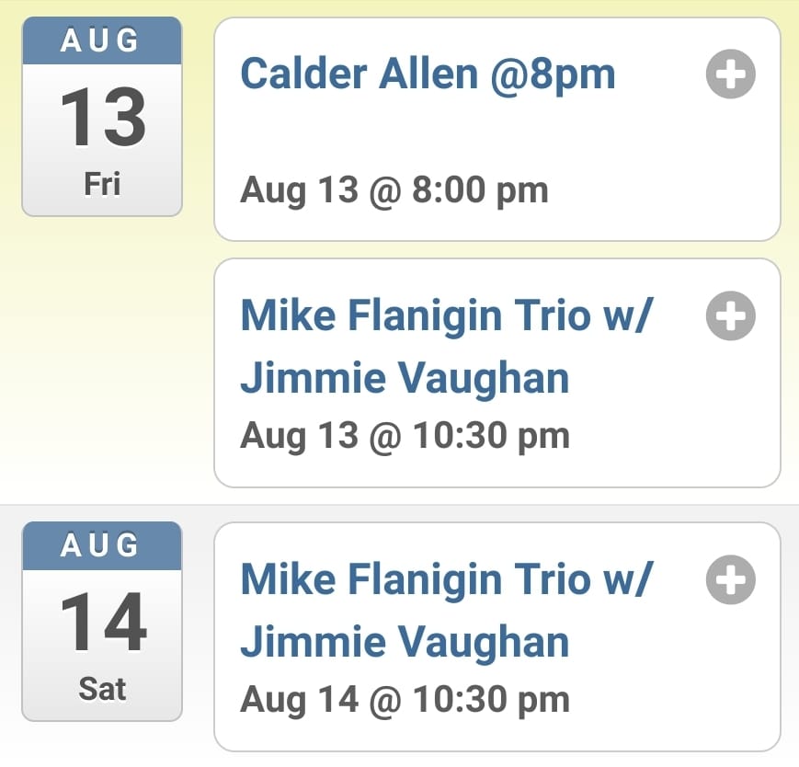Expand the Calder Allen @8pm event plus icon
The width and height of the screenshot is (799, 767).
(731, 74)
